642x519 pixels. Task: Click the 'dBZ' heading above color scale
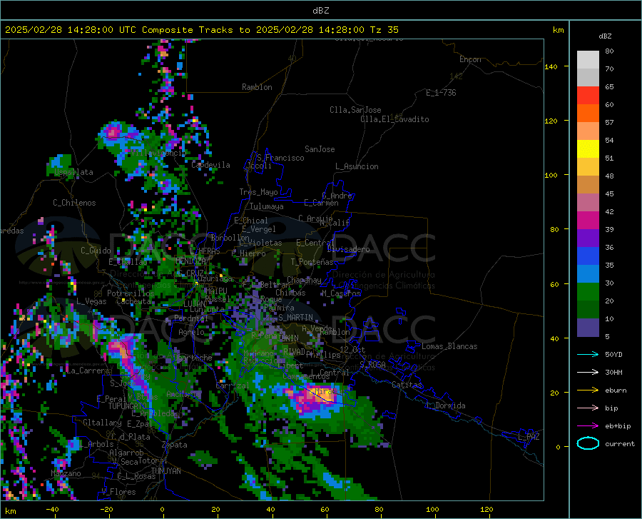click(x=605, y=36)
